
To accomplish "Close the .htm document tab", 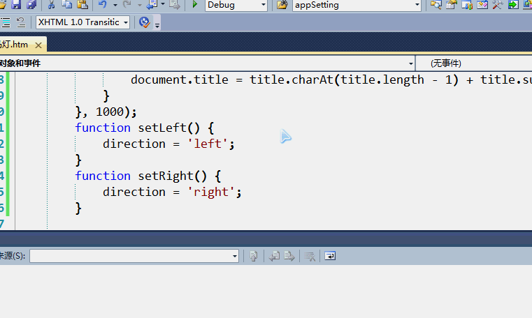I will point(38,45).
